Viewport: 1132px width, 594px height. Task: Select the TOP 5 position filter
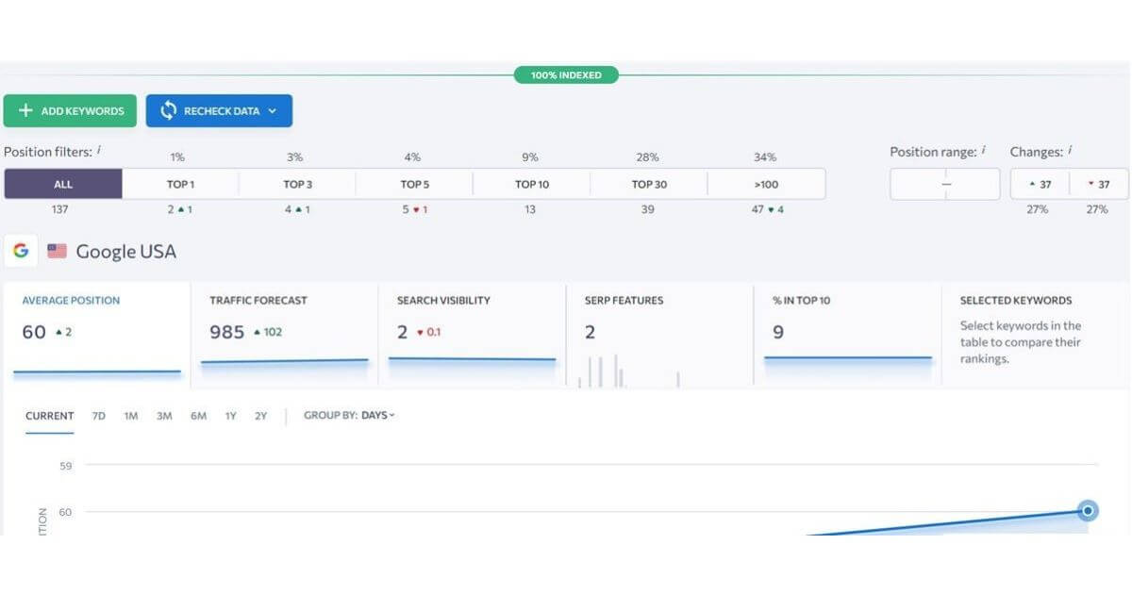coord(414,184)
